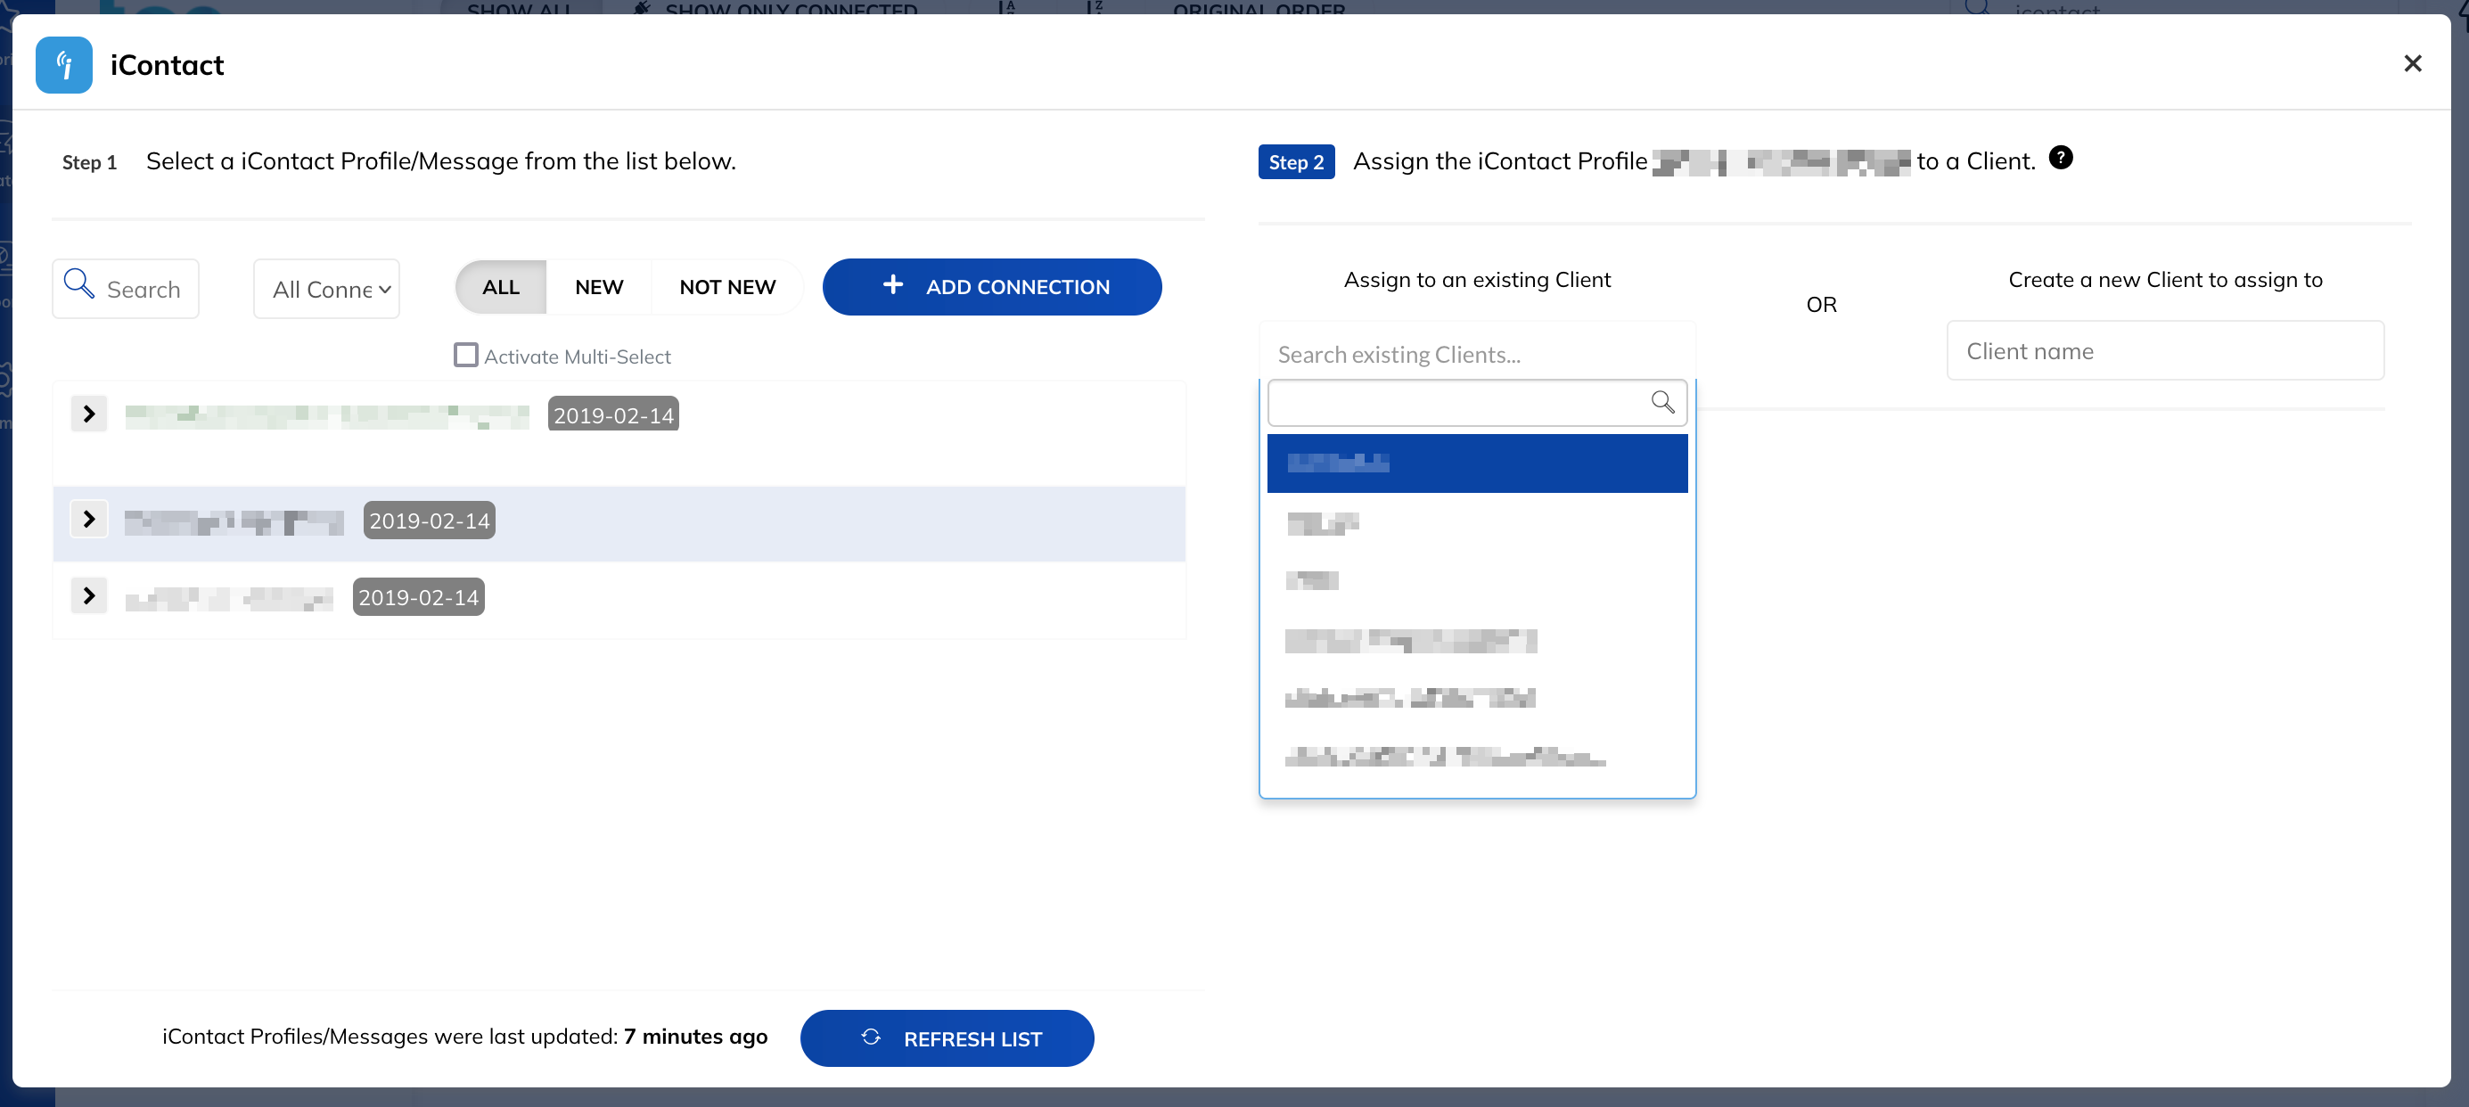This screenshot has height=1107, width=2469.
Task: Click the magnifier icon in client filter
Action: 1663,402
